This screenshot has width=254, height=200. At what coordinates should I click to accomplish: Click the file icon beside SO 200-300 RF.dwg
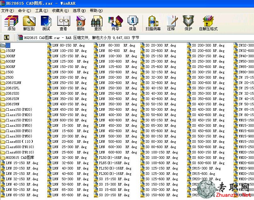pyautogui.click(x=189, y=46)
